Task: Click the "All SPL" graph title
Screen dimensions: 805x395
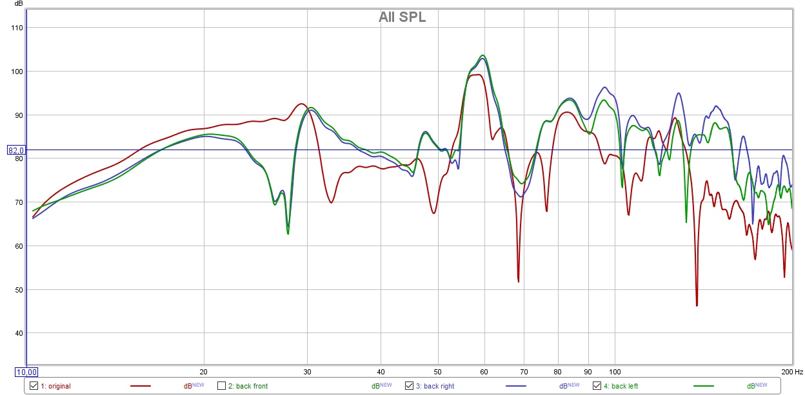Action: (x=402, y=17)
